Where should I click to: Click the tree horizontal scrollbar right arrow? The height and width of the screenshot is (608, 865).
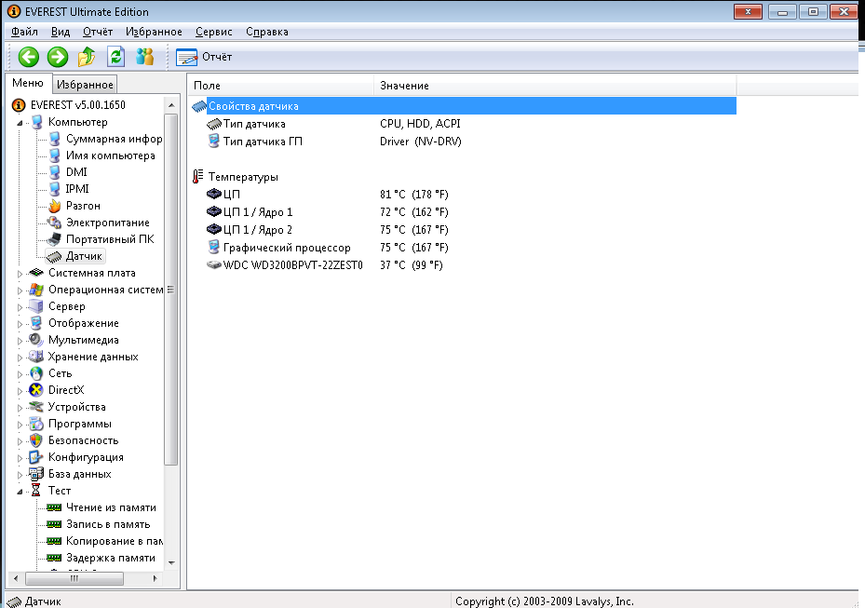(x=155, y=578)
